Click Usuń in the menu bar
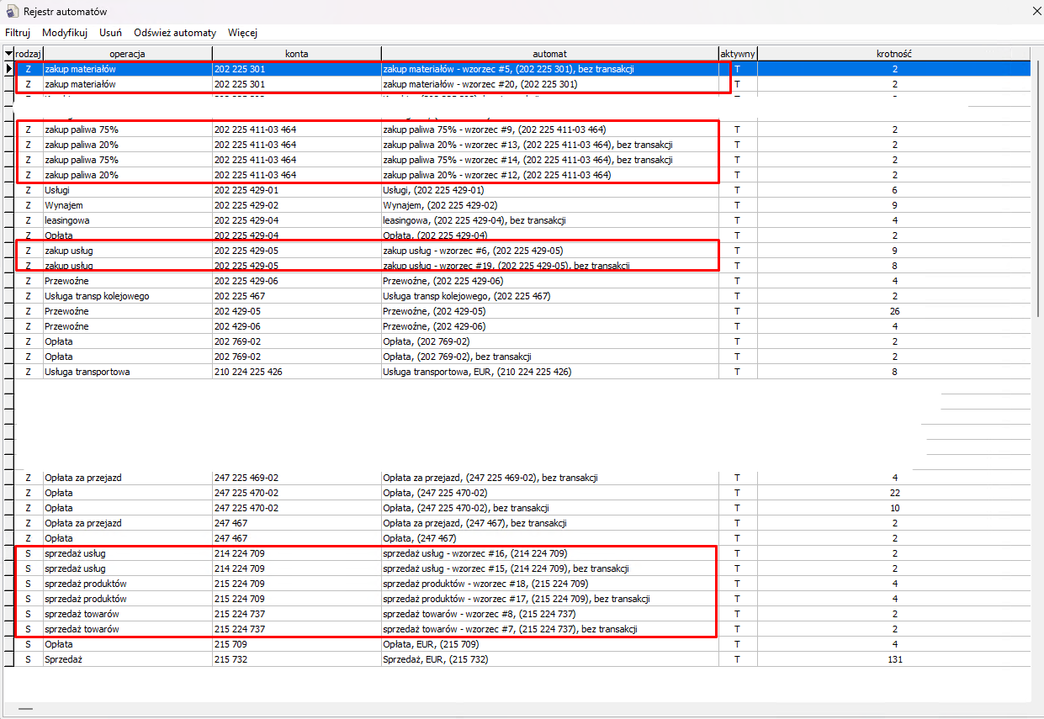 tap(110, 33)
